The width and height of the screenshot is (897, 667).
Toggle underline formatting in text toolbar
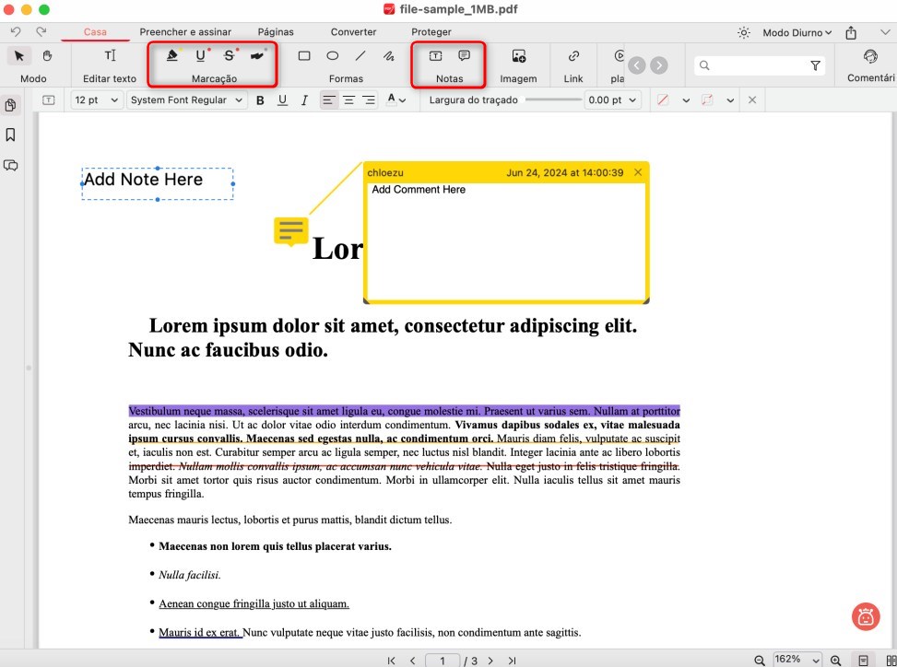(282, 99)
